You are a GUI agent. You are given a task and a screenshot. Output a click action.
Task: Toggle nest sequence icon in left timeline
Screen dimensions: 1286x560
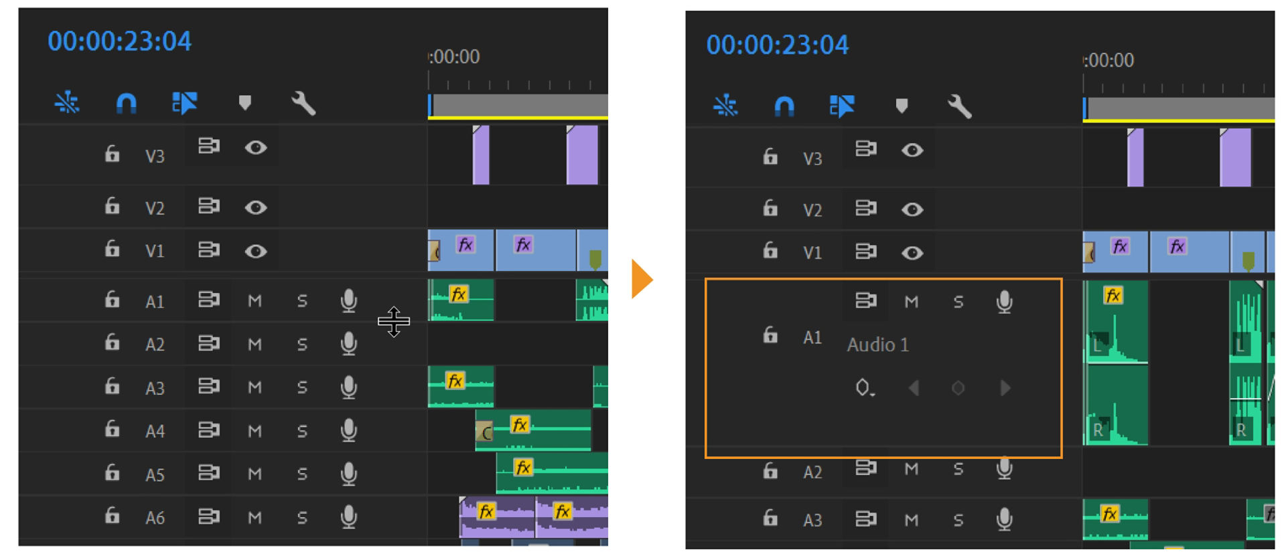pyautogui.click(x=67, y=102)
